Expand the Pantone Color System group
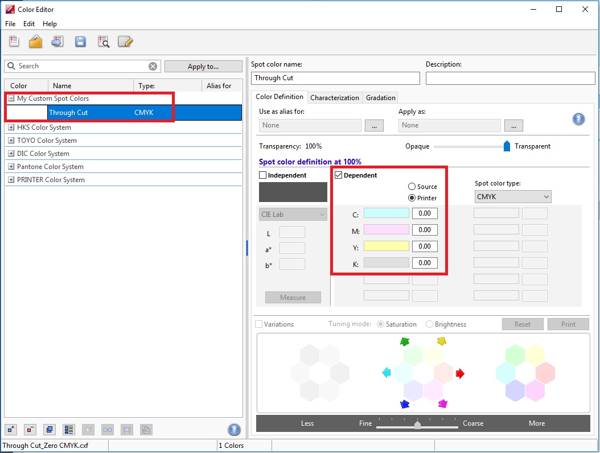This screenshot has height=453, width=600. (11, 166)
